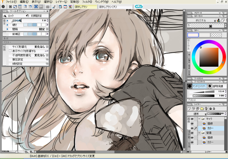The image size is (228, 159).
Task: Hide the カラー layer inside the キャラ folder
Action: (192, 128)
